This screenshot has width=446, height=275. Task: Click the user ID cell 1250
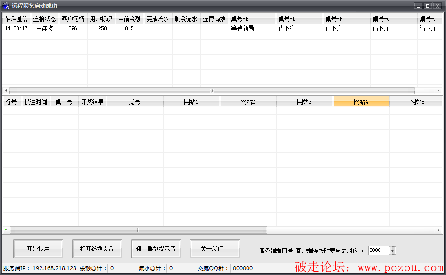coord(101,28)
